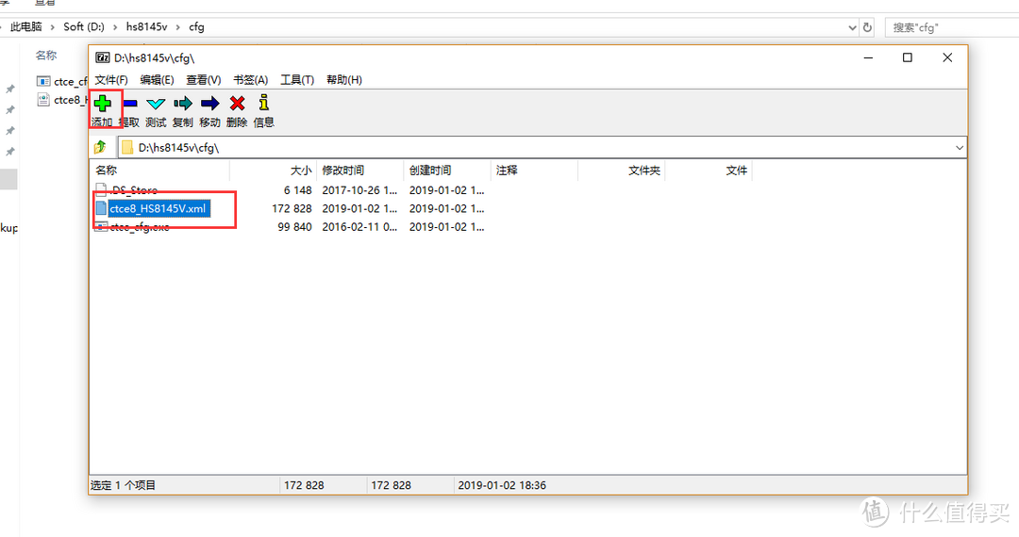Viewport: 1019px width, 537px height.
Task: Select the ctce_cfg.exe file row
Action: click(x=291, y=227)
